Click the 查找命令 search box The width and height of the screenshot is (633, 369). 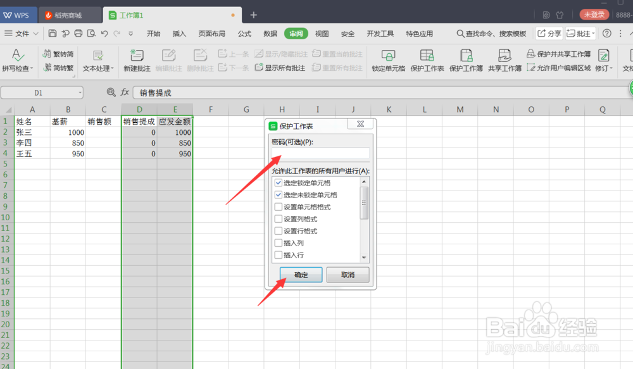492,34
